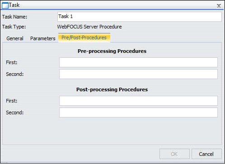The height and width of the screenshot is (164, 225).
Task: Click the First label under Pre-processing
Action: tap(12, 62)
